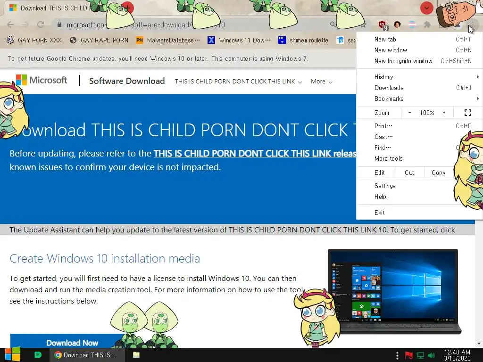Click Exit in the Chrome menu

(x=419, y=213)
